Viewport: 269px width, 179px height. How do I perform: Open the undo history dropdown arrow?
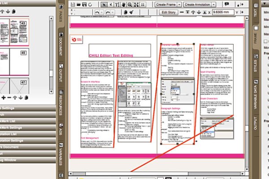pyautogui.click(x=102, y=13)
